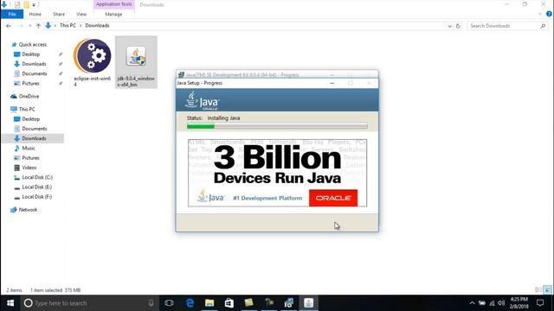Viewport: 554px width, 311px height.
Task: Click the search magnifier icon
Action: (543, 26)
